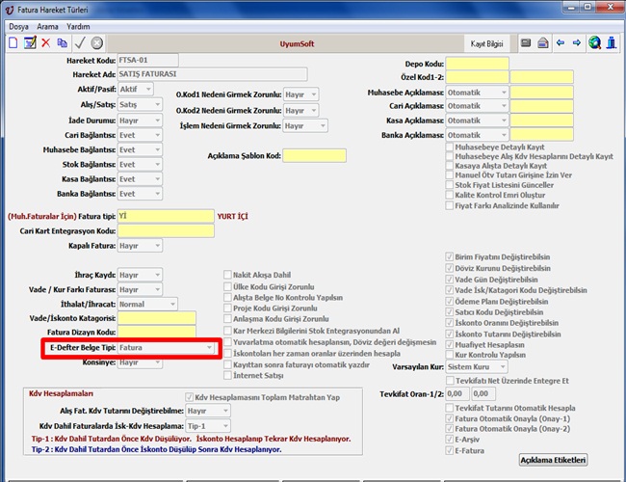Screen dimensions: 626x482
Task: Check Proje Kodu Girişi Zorunlu
Action: [x=228, y=308]
